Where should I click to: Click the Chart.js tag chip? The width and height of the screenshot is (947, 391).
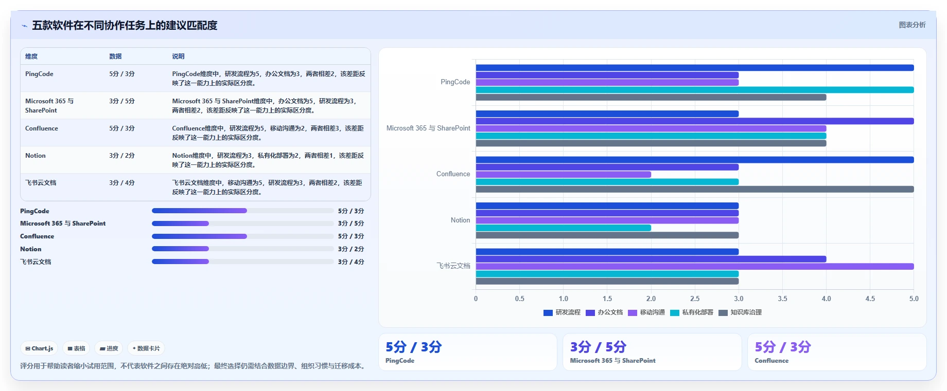click(40, 348)
